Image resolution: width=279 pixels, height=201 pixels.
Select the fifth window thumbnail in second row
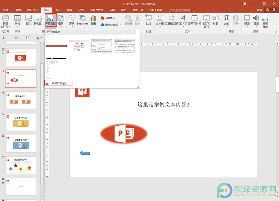[56, 68]
